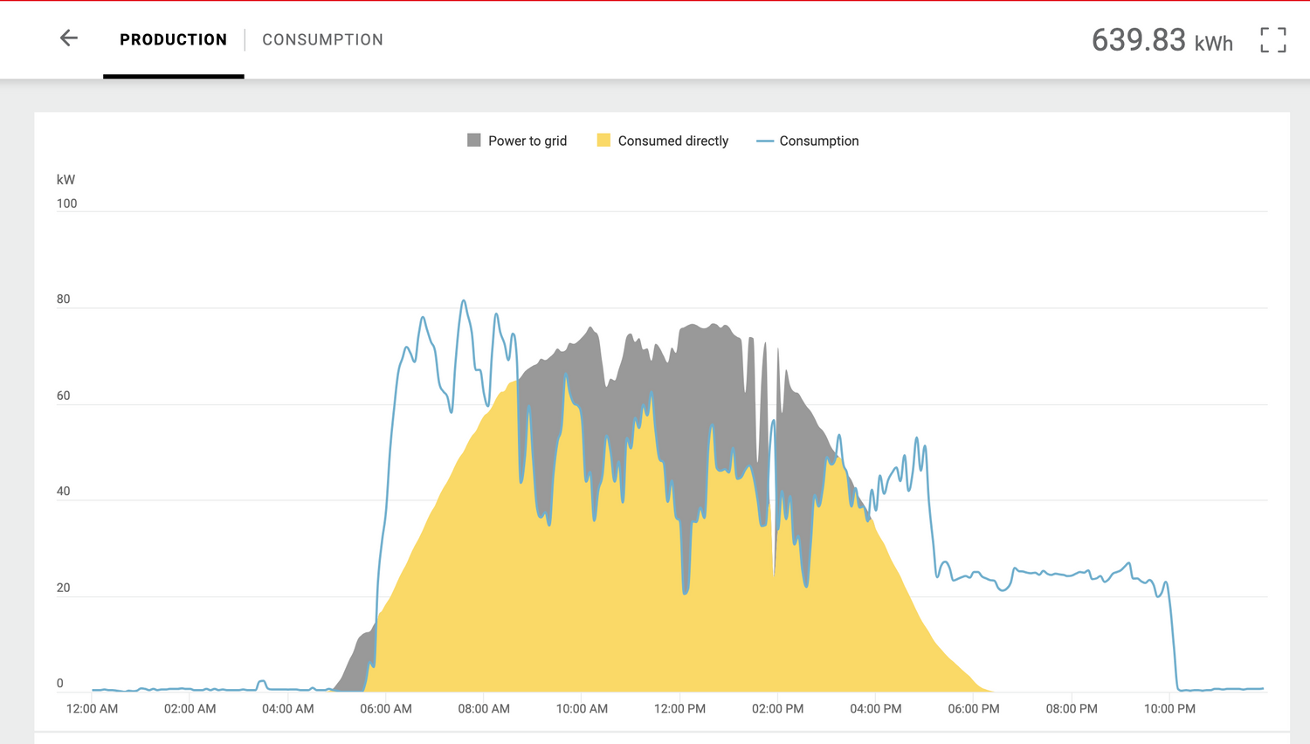The image size is (1310, 744).
Task: Click the 02:00 AM time axis label
Action: [x=190, y=709]
